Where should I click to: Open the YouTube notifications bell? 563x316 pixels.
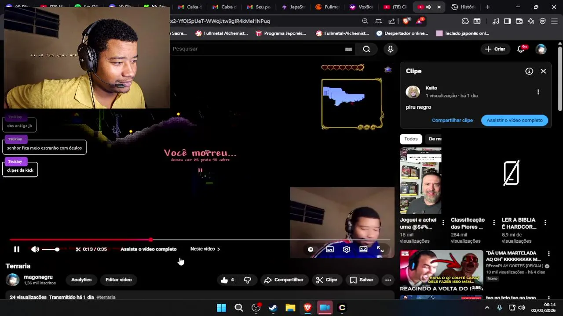tap(521, 49)
